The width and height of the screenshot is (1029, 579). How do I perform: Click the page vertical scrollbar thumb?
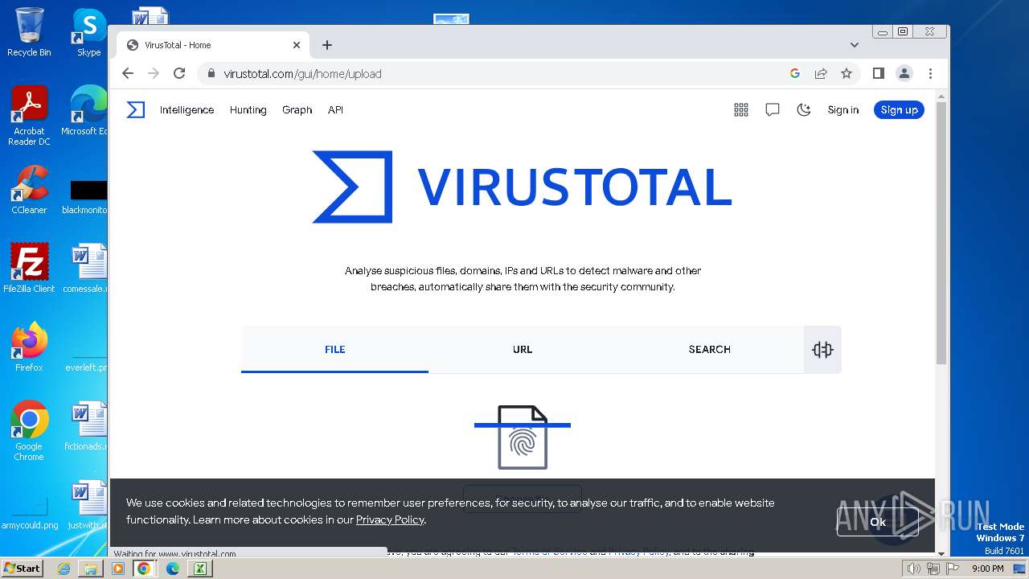click(941, 232)
